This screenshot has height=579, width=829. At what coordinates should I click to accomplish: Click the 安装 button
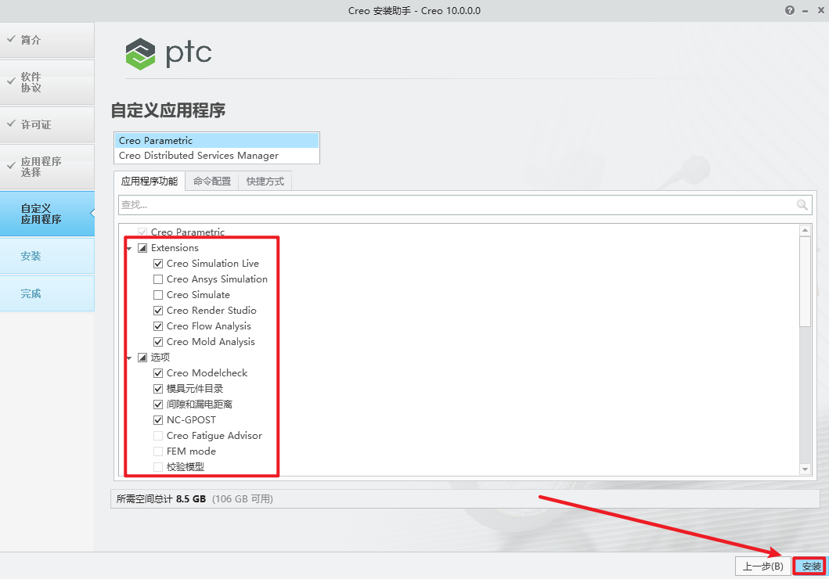(810, 566)
